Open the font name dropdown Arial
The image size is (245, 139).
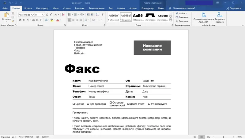click(32, 15)
